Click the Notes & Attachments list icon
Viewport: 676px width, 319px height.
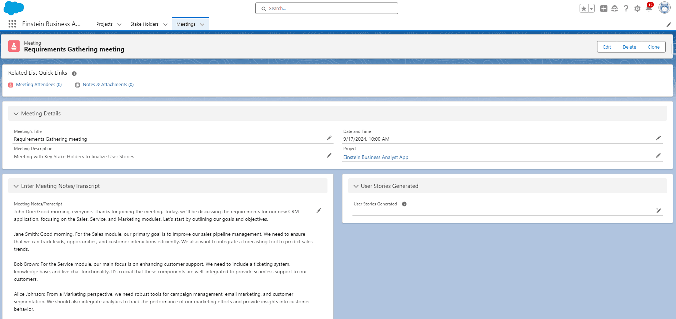coord(77,85)
